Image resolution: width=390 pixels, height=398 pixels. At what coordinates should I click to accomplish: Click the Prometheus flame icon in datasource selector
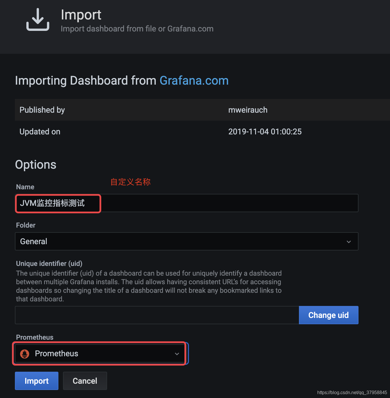[x=25, y=354]
